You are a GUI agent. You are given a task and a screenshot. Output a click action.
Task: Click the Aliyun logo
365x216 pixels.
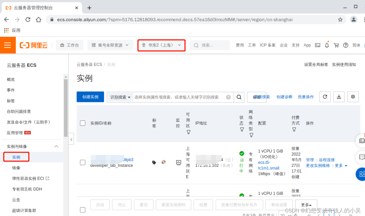coord(33,45)
